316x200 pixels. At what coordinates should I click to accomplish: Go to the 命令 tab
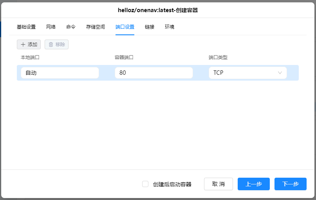point(71,27)
